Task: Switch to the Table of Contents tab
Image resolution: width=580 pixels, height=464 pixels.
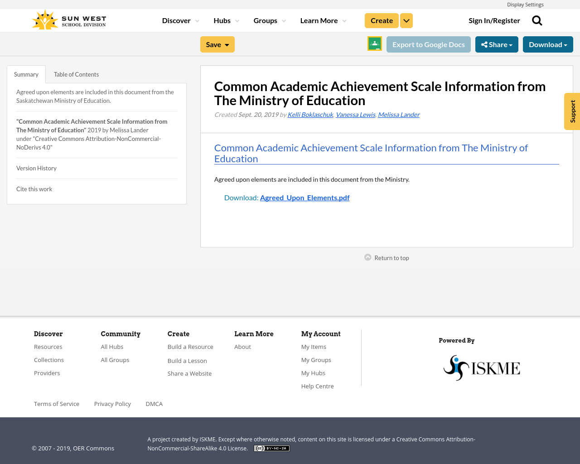Action: click(x=76, y=73)
